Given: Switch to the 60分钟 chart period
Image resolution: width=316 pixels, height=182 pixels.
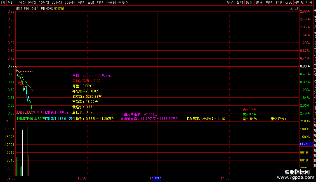Looking at the screenshot, I should (70, 3).
